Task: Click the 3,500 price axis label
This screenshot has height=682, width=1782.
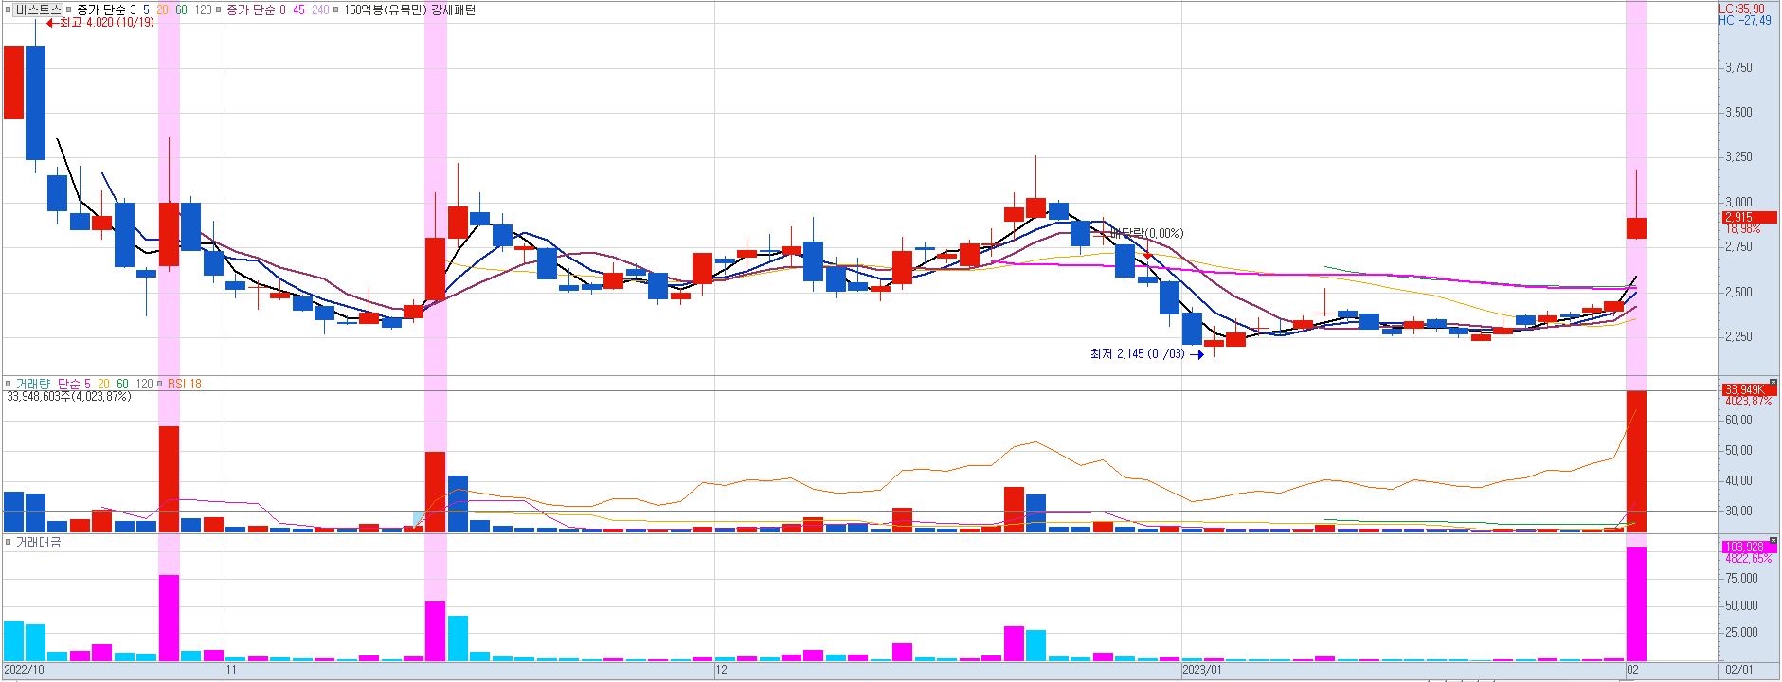Action: pos(1738,112)
